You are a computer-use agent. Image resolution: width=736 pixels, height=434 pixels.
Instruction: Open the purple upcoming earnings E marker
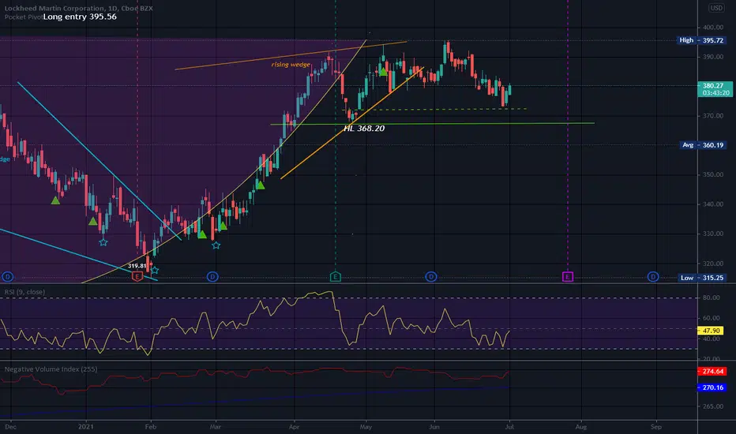coord(568,277)
